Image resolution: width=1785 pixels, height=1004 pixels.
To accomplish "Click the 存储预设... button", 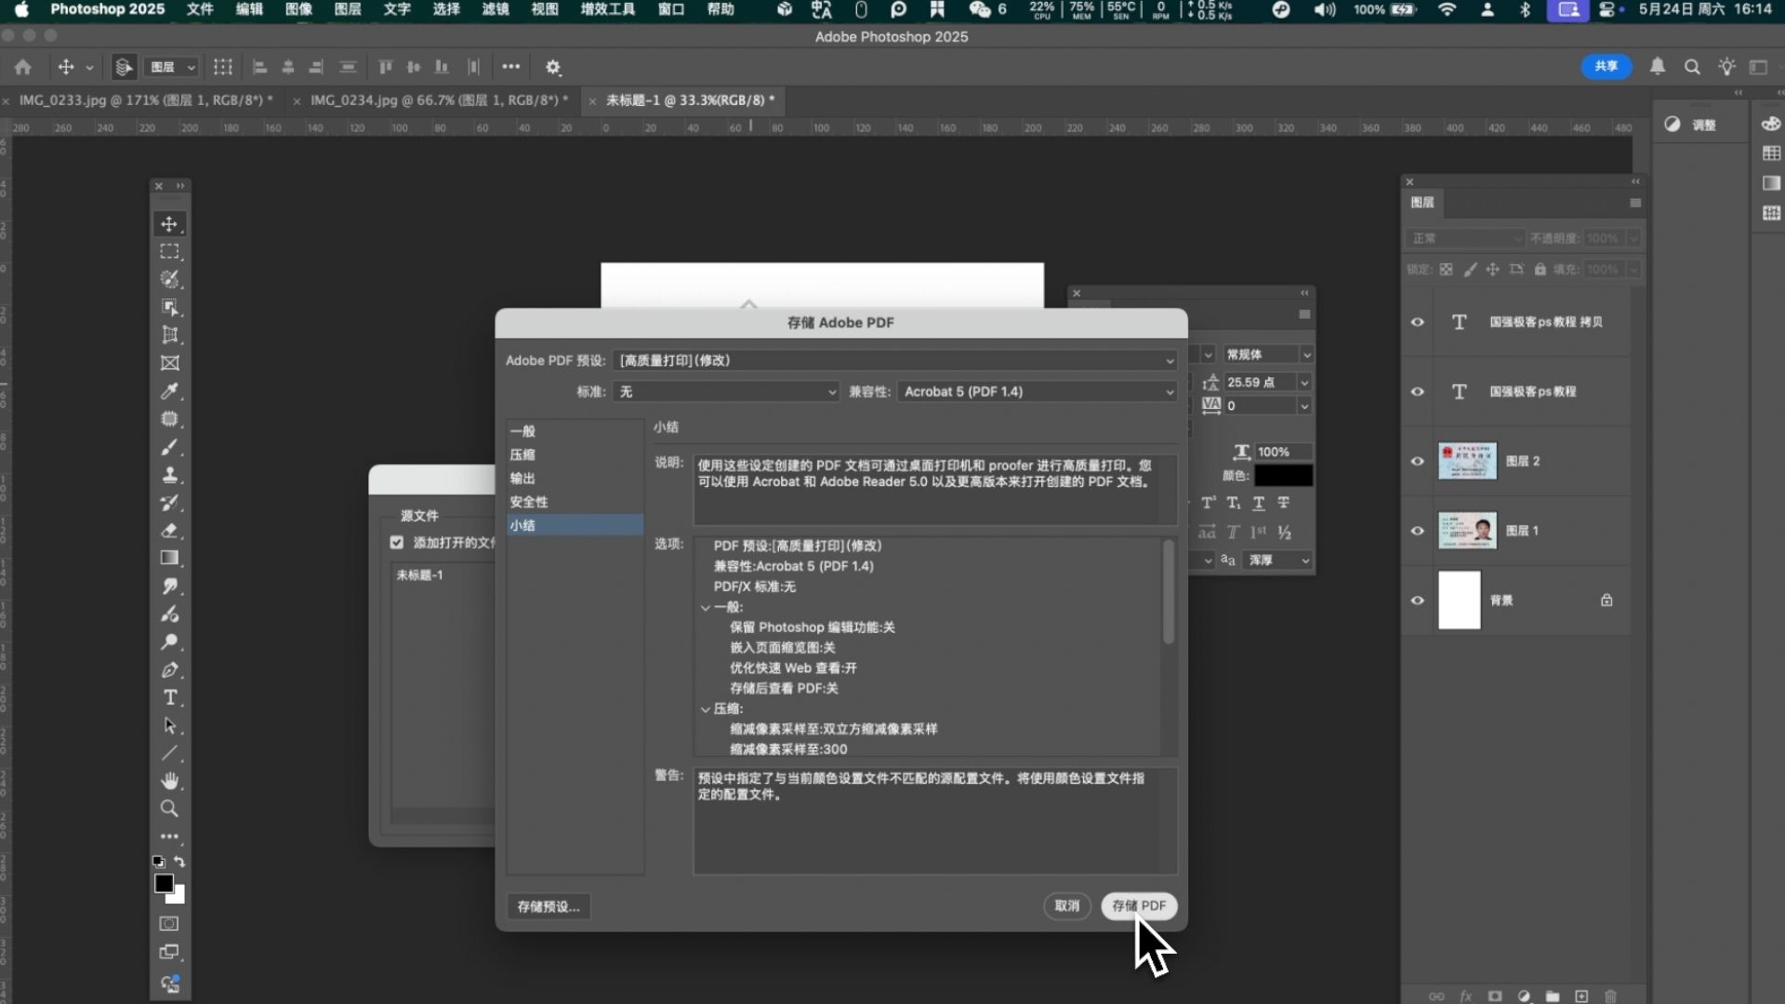I will (549, 906).
